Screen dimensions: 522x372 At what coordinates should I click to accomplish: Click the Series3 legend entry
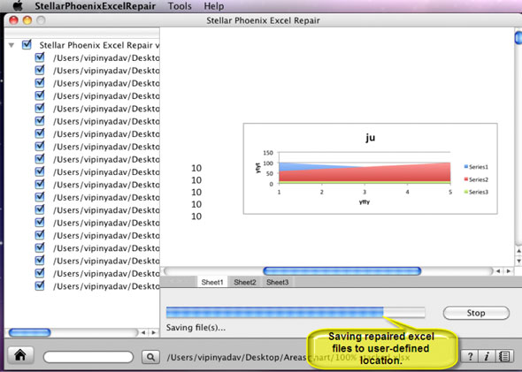[476, 192]
